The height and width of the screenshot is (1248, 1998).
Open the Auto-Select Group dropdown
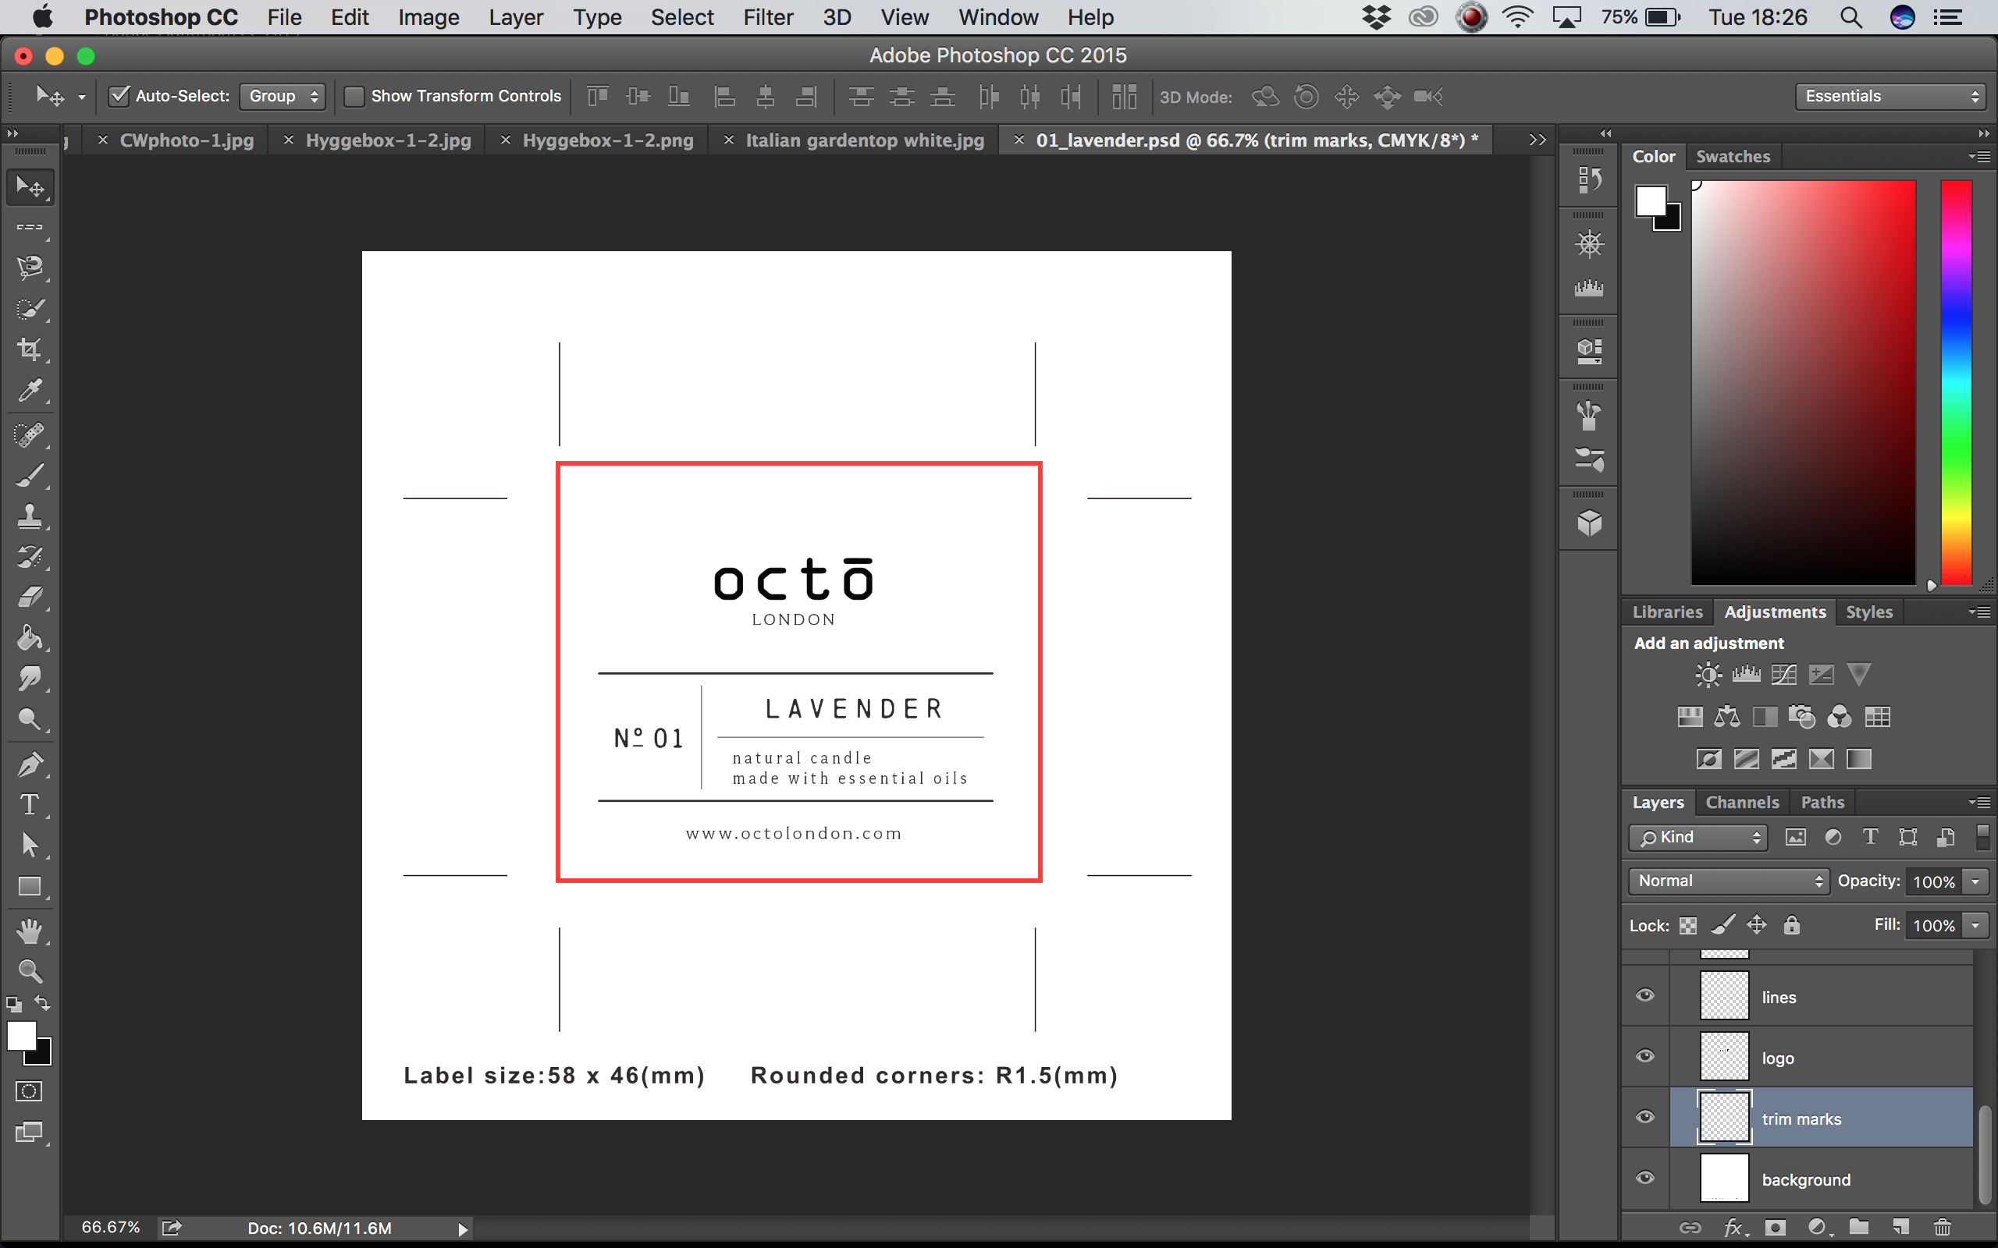[283, 97]
